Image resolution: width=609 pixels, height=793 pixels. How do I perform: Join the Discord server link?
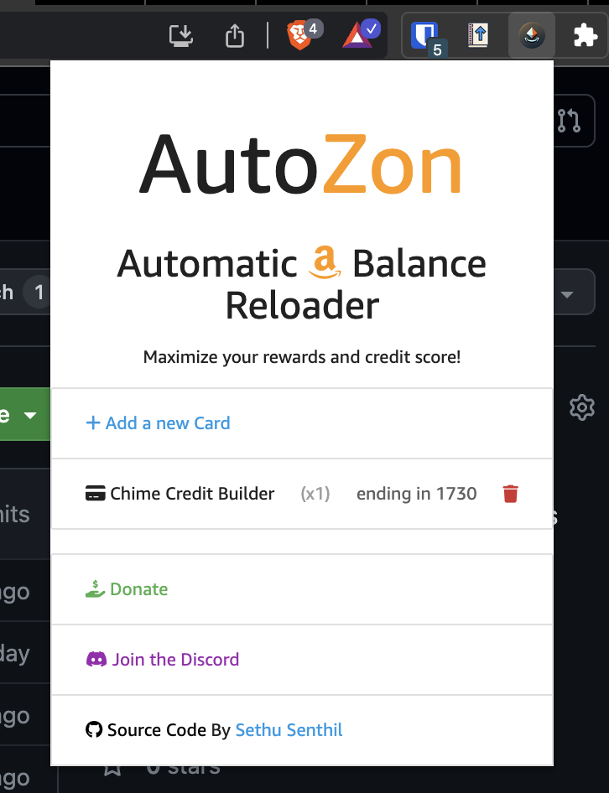(163, 660)
